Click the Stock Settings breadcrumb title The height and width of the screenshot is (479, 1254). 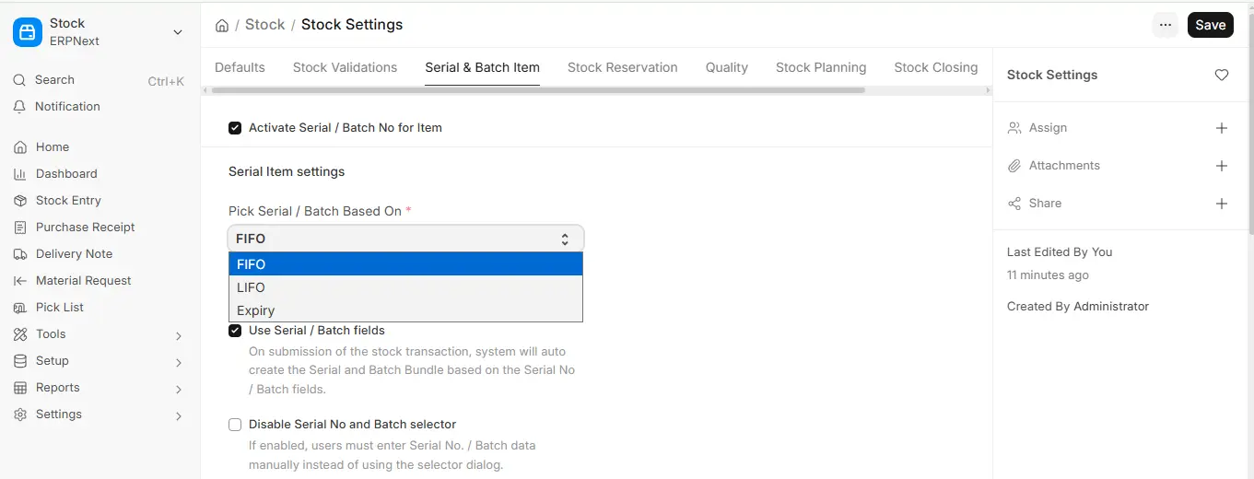coord(352,25)
